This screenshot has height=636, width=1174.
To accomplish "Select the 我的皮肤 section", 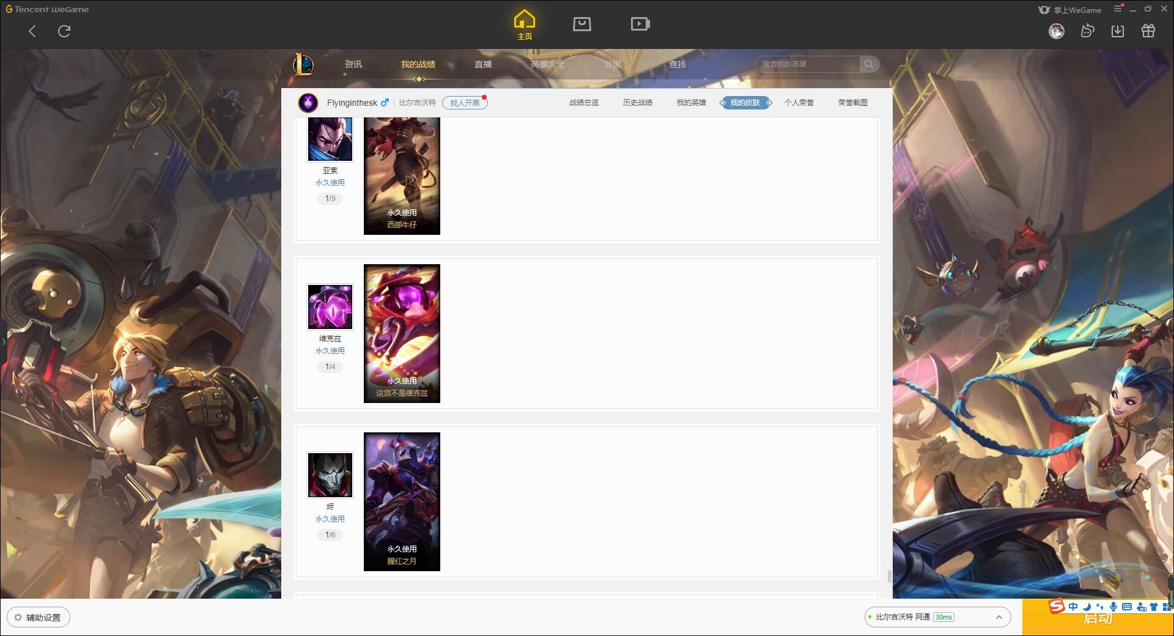I will coord(745,103).
